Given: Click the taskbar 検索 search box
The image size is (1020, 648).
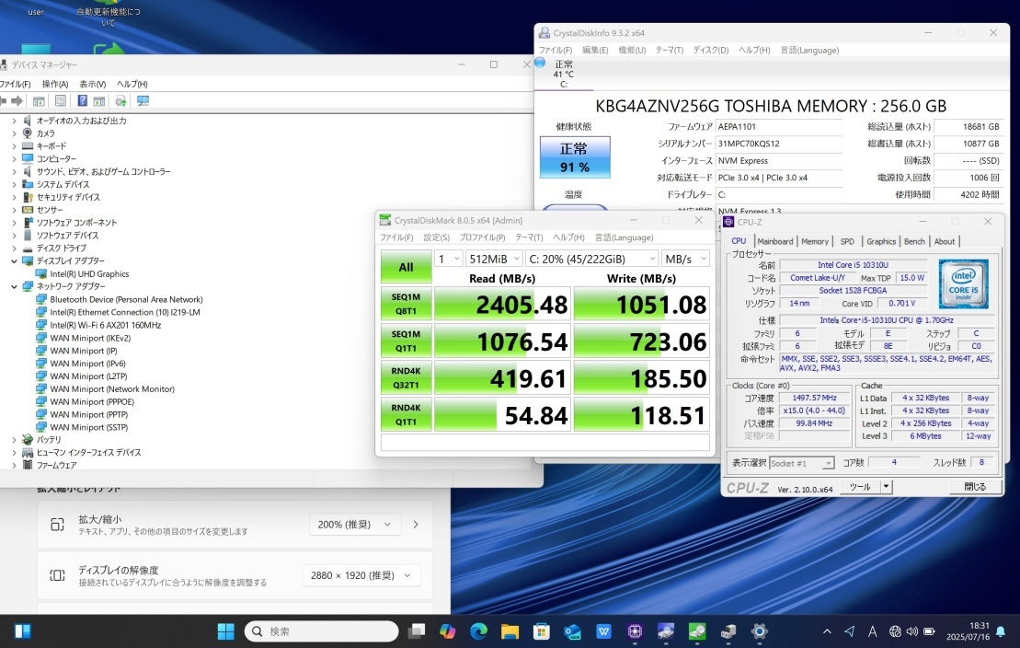Looking at the screenshot, I should pos(322,631).
